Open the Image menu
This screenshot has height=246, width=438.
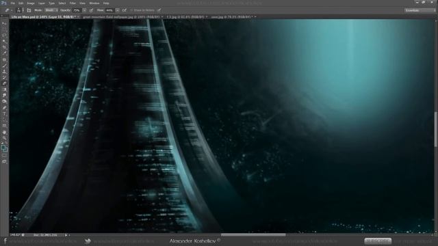31,3
